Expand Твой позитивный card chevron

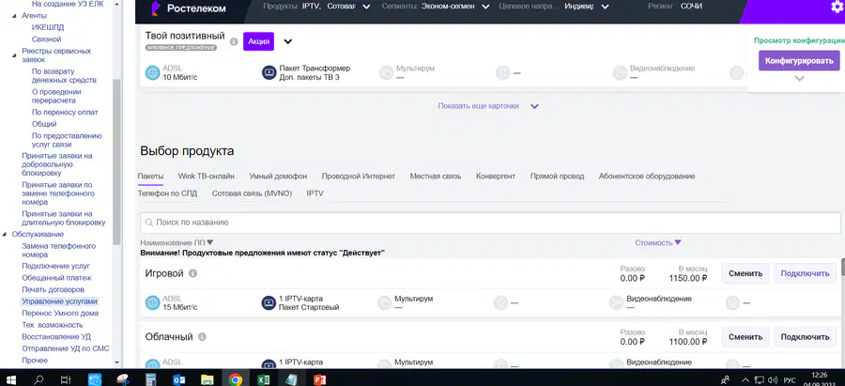coord(288,41)
